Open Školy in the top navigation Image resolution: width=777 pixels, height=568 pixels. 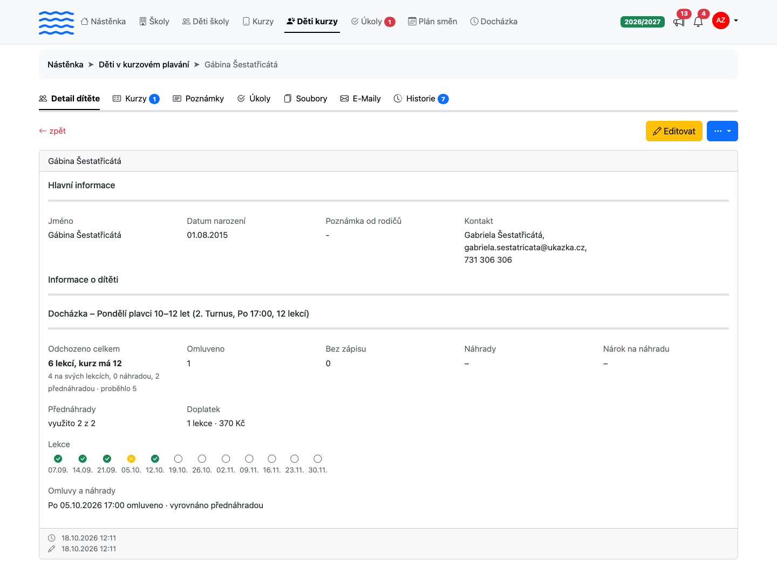click(x=154, y=22)
